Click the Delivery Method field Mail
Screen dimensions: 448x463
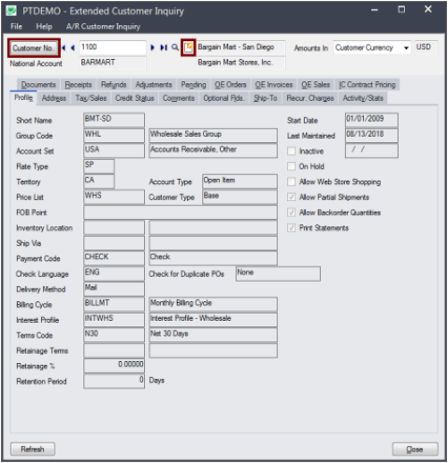click(x=114, y=289)
